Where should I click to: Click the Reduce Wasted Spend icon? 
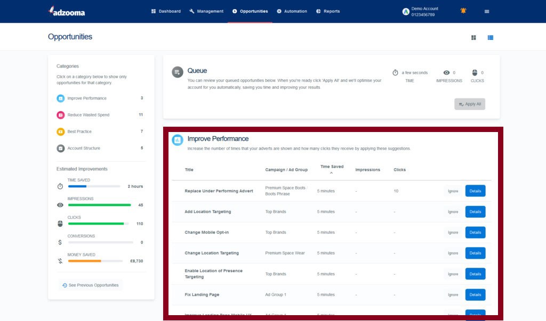(x=61, y=115)
